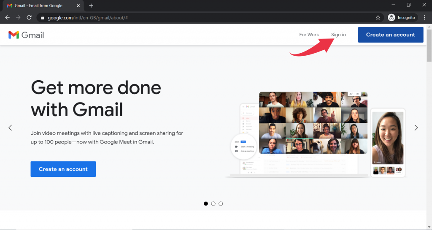Click the address bar URL
The image size is (432, 230).
[88, 18]
